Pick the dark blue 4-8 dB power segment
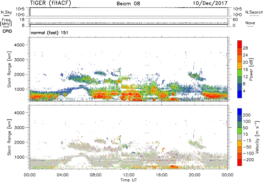 pos(240,87)
